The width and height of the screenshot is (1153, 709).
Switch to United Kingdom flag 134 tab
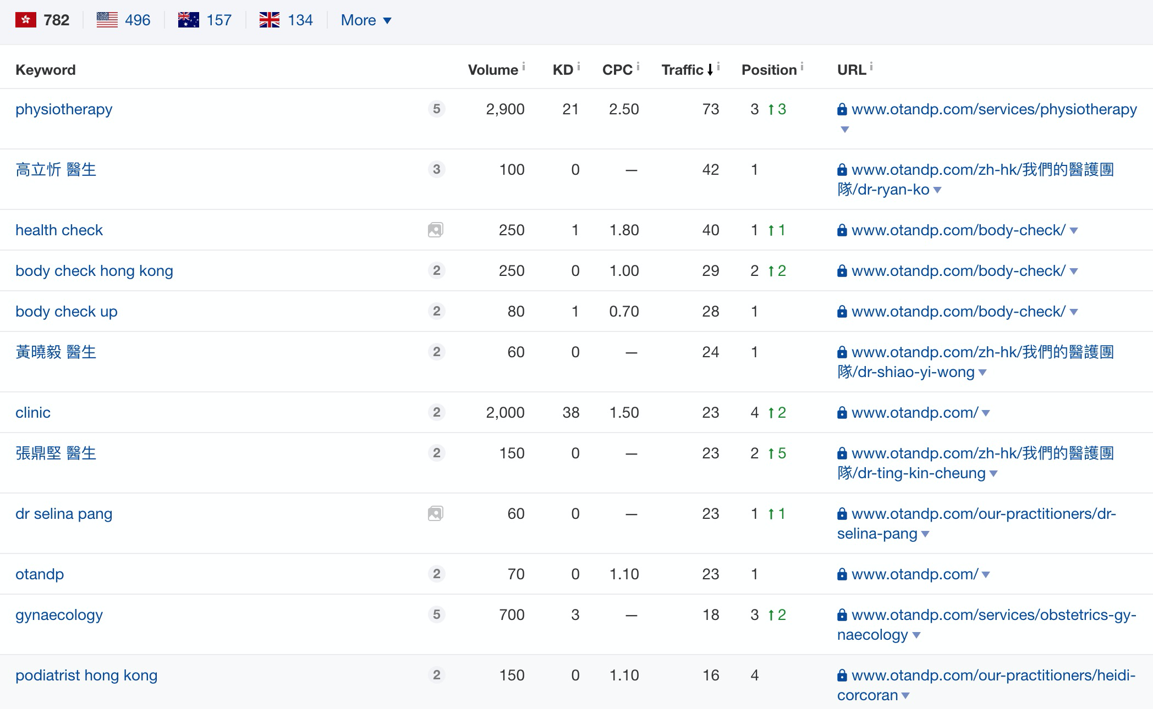(x=286, y=20)
